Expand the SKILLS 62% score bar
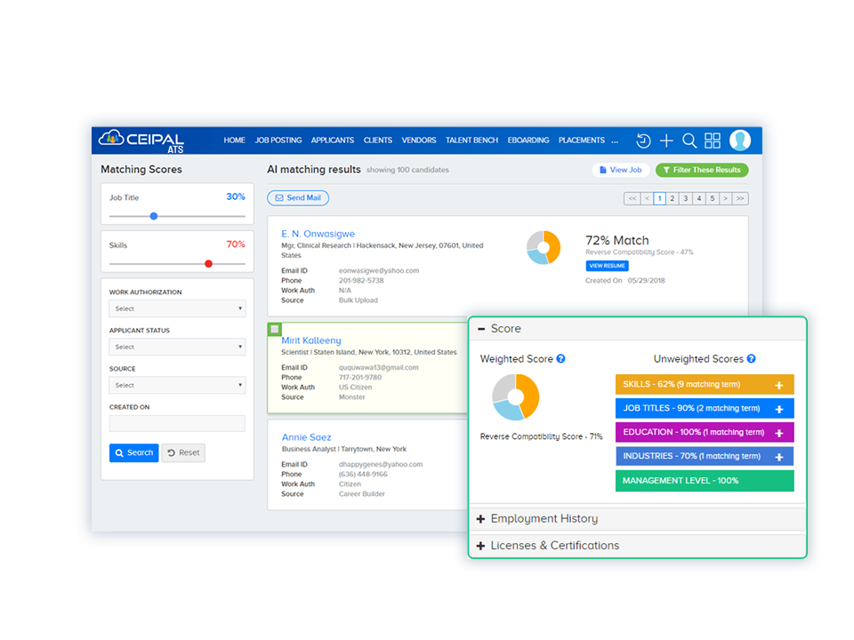This screenshot has height=640, width=854. pos(779,385)
